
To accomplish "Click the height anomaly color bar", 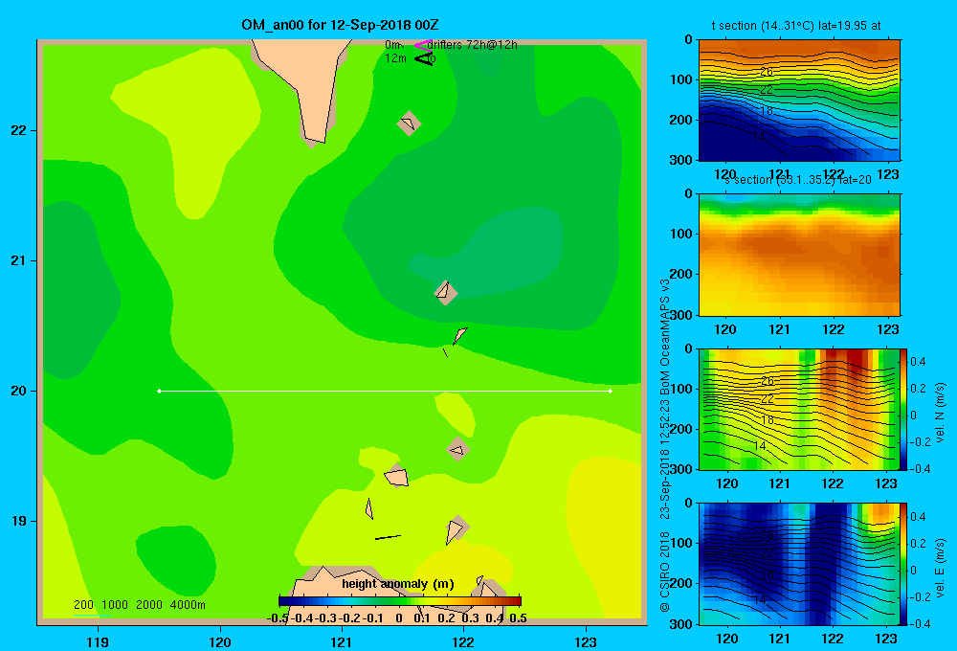I will click(x=400, y=601).
